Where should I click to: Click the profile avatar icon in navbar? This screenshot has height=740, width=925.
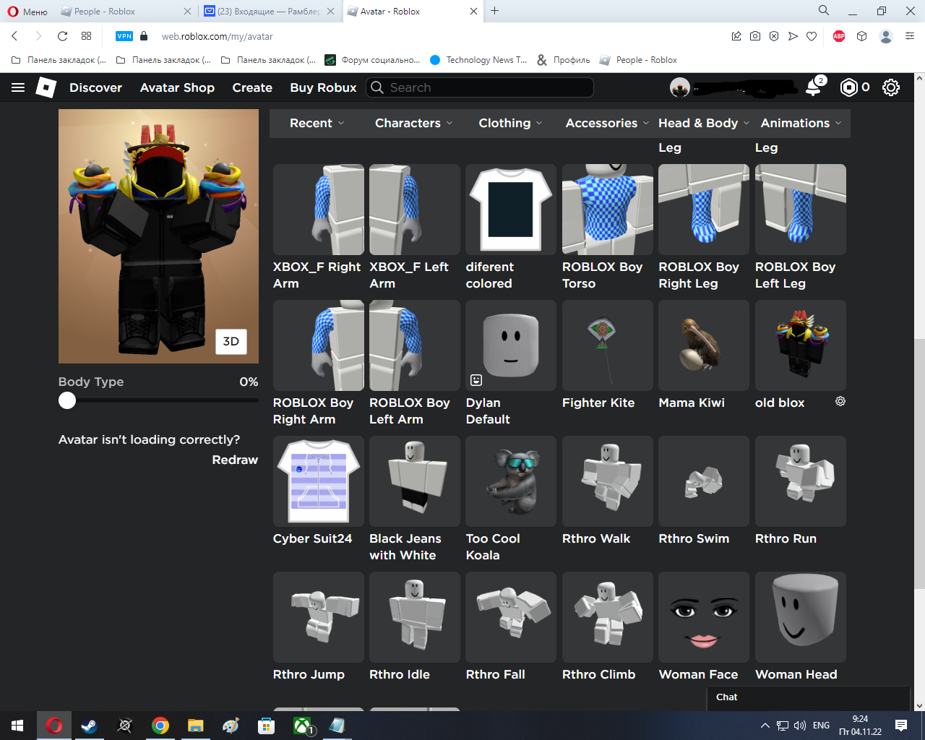[x=680, y=87]
